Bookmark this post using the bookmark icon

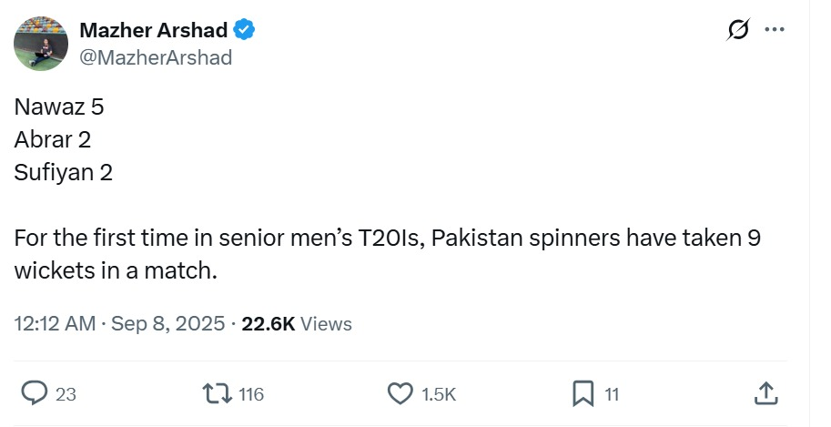583,393
